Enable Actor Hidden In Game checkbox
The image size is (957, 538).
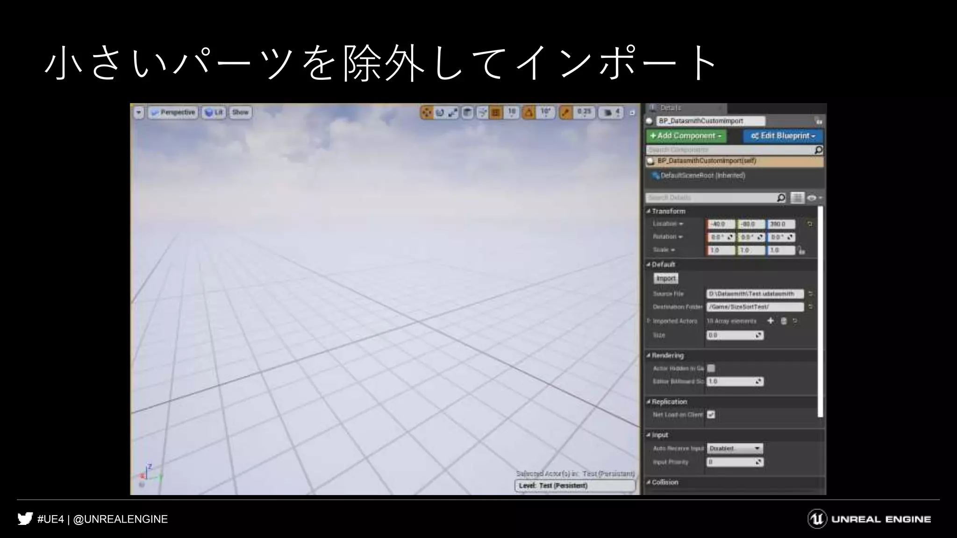coord(711,368)
